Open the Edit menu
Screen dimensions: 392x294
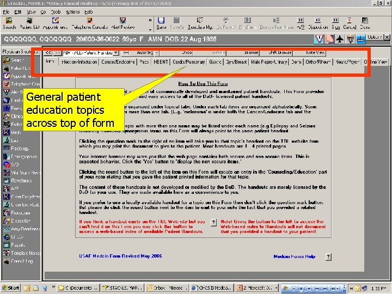(17, 12)
